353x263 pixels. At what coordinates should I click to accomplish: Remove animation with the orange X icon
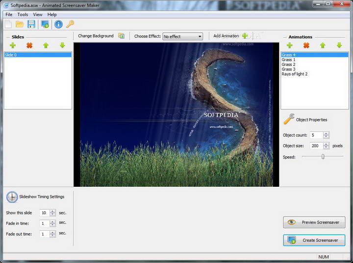click(x=306, y=45)
